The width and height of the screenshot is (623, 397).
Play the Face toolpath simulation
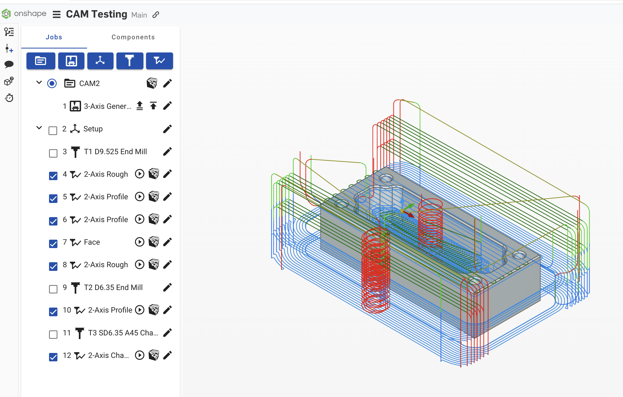tap(139, 242)
